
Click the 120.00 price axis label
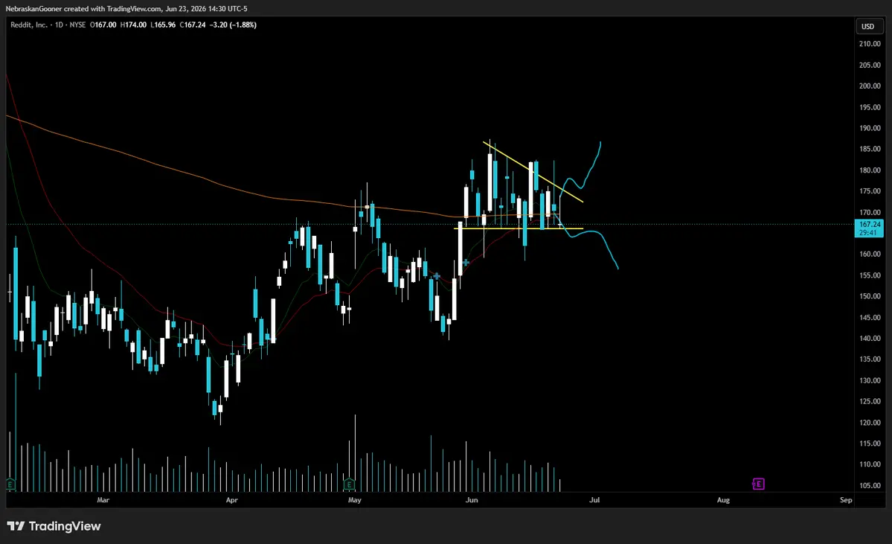870,423
